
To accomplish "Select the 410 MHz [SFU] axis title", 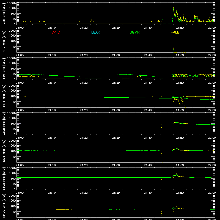I will (x=4, y=41).
